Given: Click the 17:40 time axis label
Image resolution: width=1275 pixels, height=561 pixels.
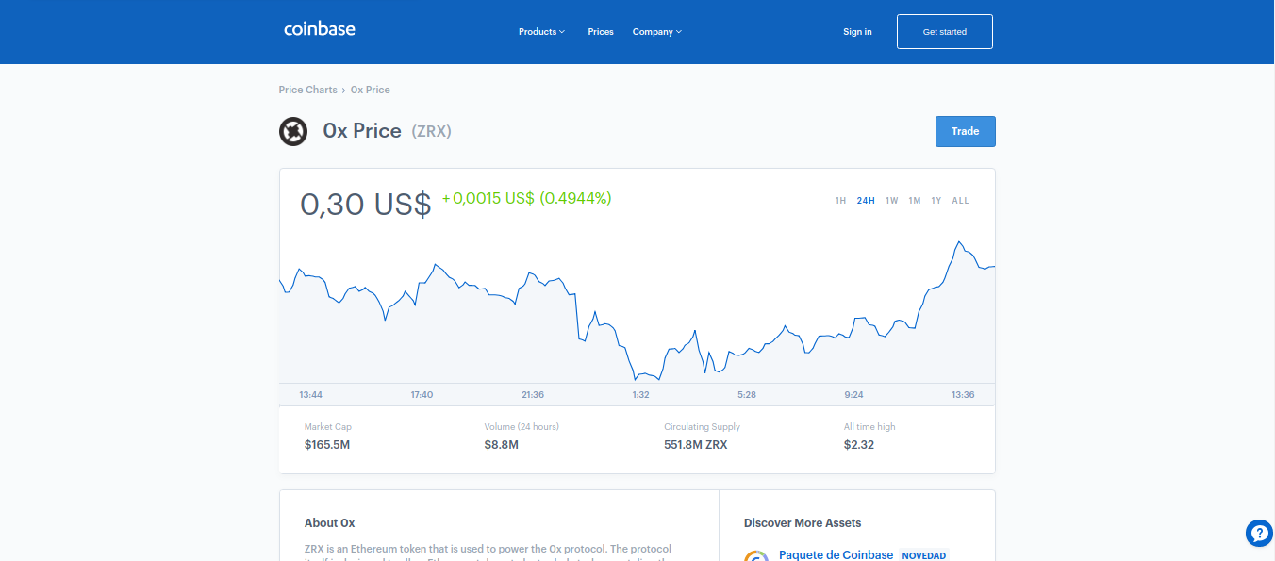Looking at the screenshot, I should pyautogui.click(x=422, y=394).
